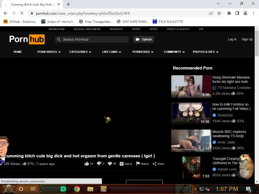Viewport: 259px width, 194px height.
Task: Open the Soni2324 uploader link
Action: tap(225, 115)
